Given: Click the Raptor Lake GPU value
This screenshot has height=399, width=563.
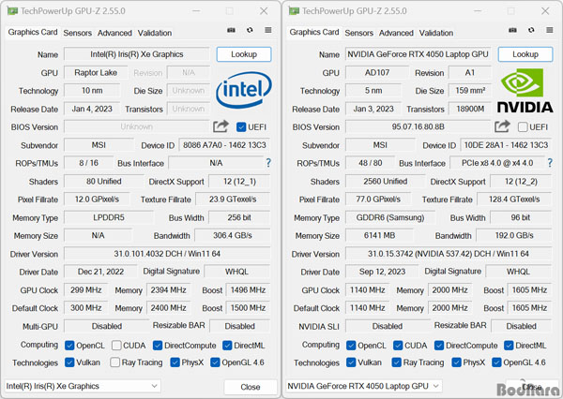Looking at the screenshot, I should 96,73.
